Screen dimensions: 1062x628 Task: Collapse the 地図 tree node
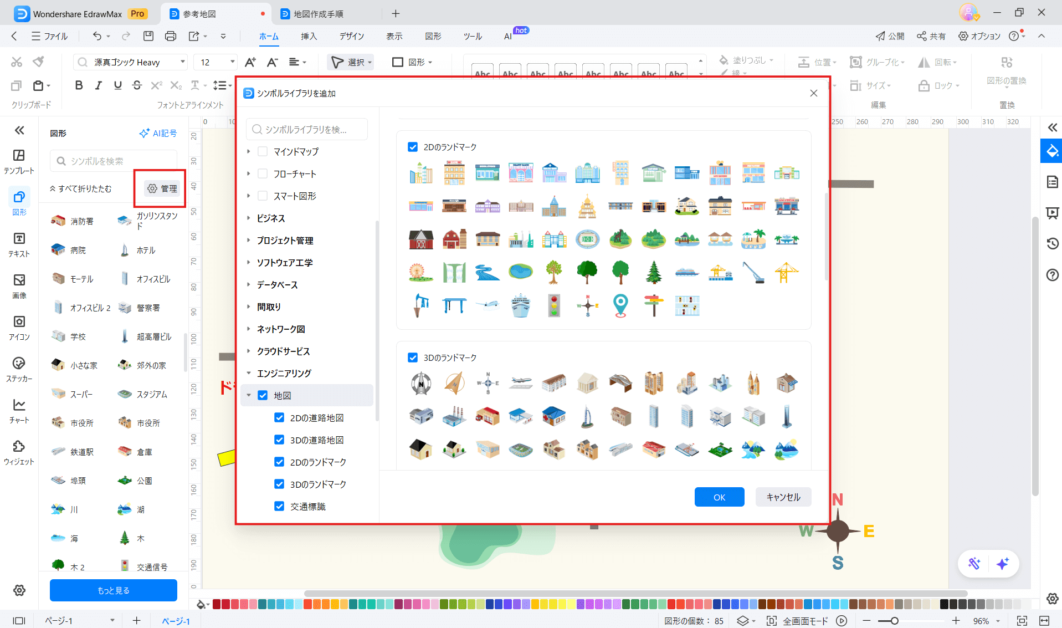pyautogui.click(x=249, y=396)
